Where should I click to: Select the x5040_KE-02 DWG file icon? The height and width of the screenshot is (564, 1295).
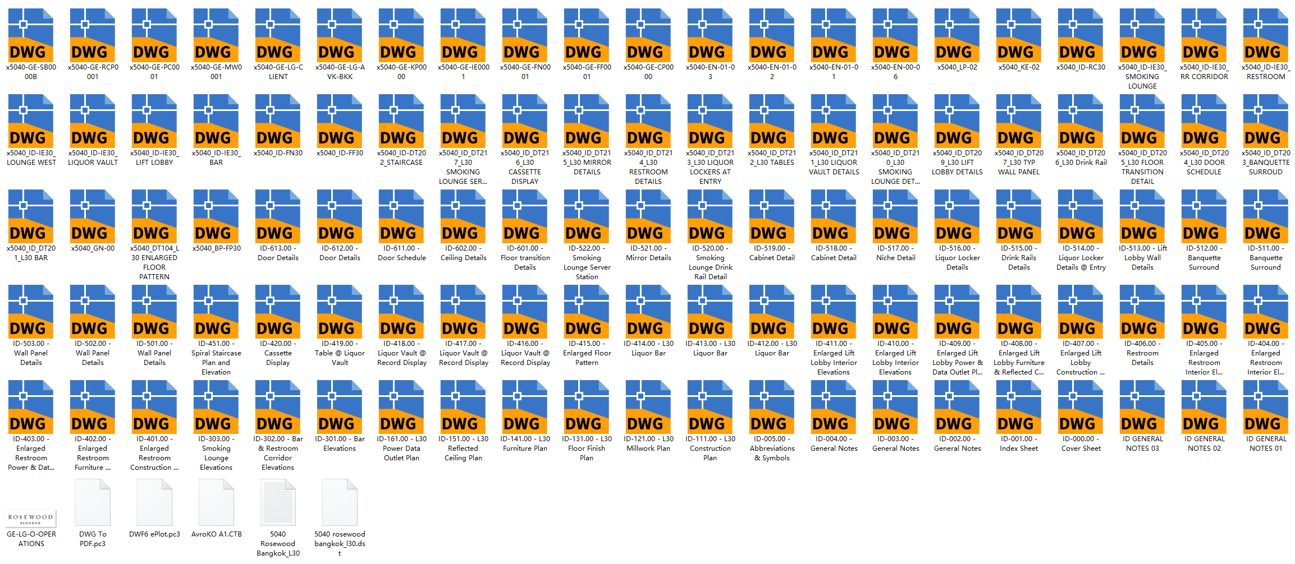pos(1019,35)
